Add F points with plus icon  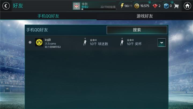click(x=172, y=2)
